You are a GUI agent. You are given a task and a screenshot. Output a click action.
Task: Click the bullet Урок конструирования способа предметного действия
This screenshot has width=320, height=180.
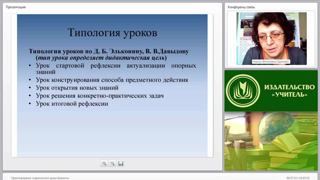tap(112, 80)
